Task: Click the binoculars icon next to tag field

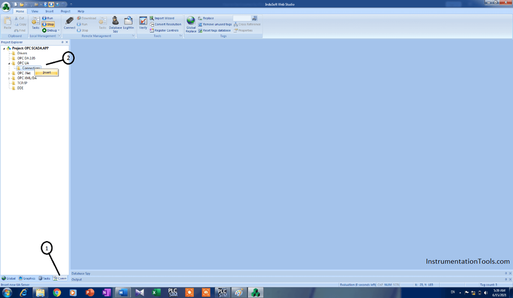Action: point(255,18)
